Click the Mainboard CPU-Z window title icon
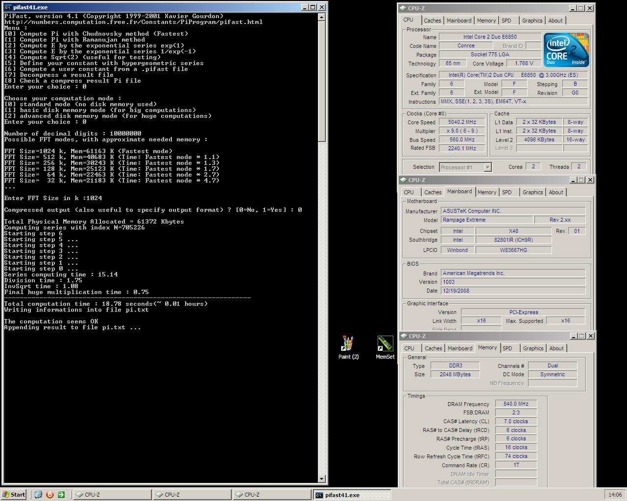Screen dimensions: 627x501 pos(403,180)
